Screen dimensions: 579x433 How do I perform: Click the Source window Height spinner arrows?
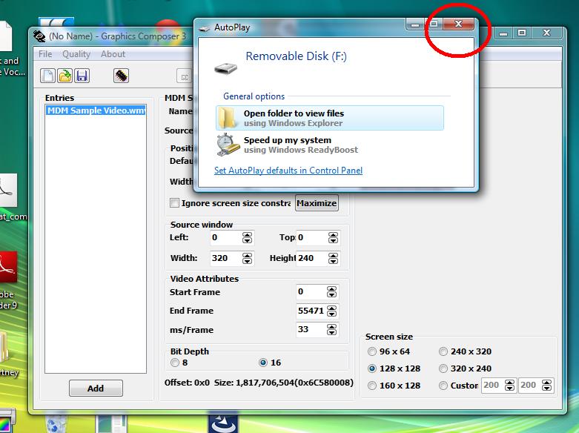(333, 258)
